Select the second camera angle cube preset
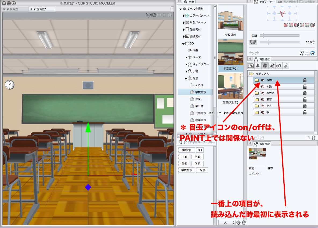 pos(291,25)
